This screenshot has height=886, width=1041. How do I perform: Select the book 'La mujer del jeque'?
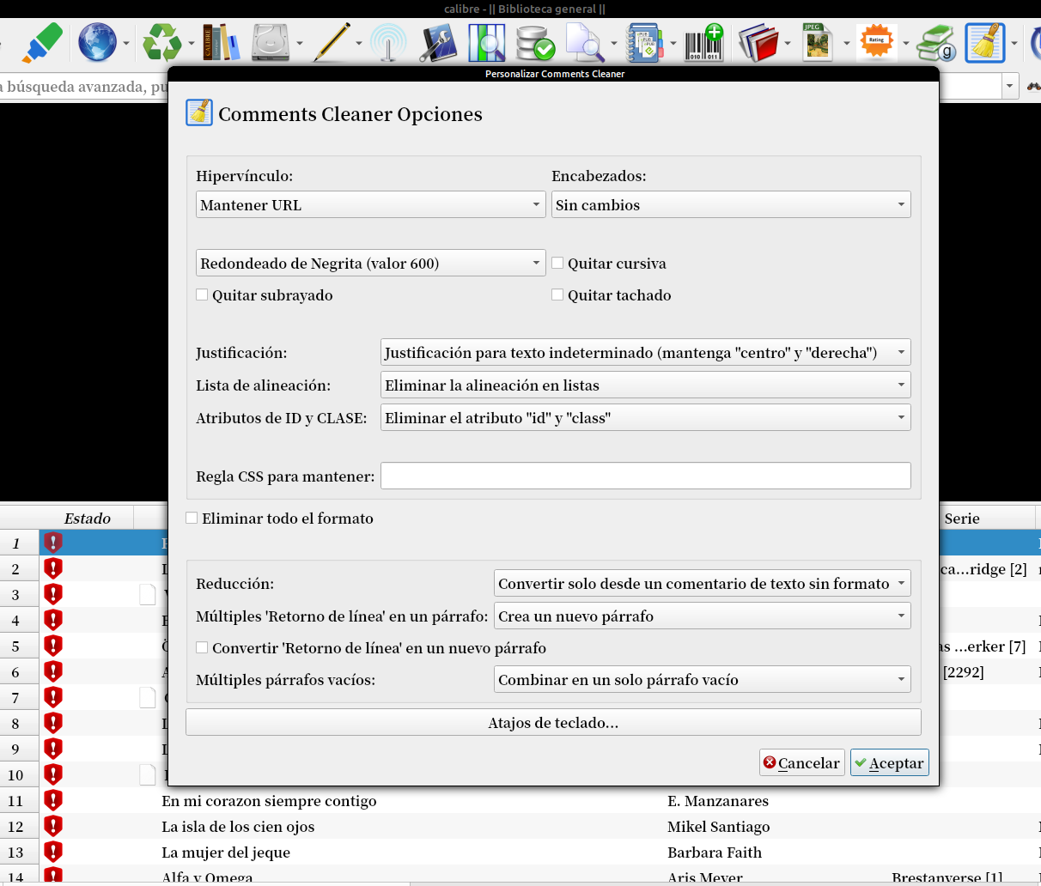[226, 852]
